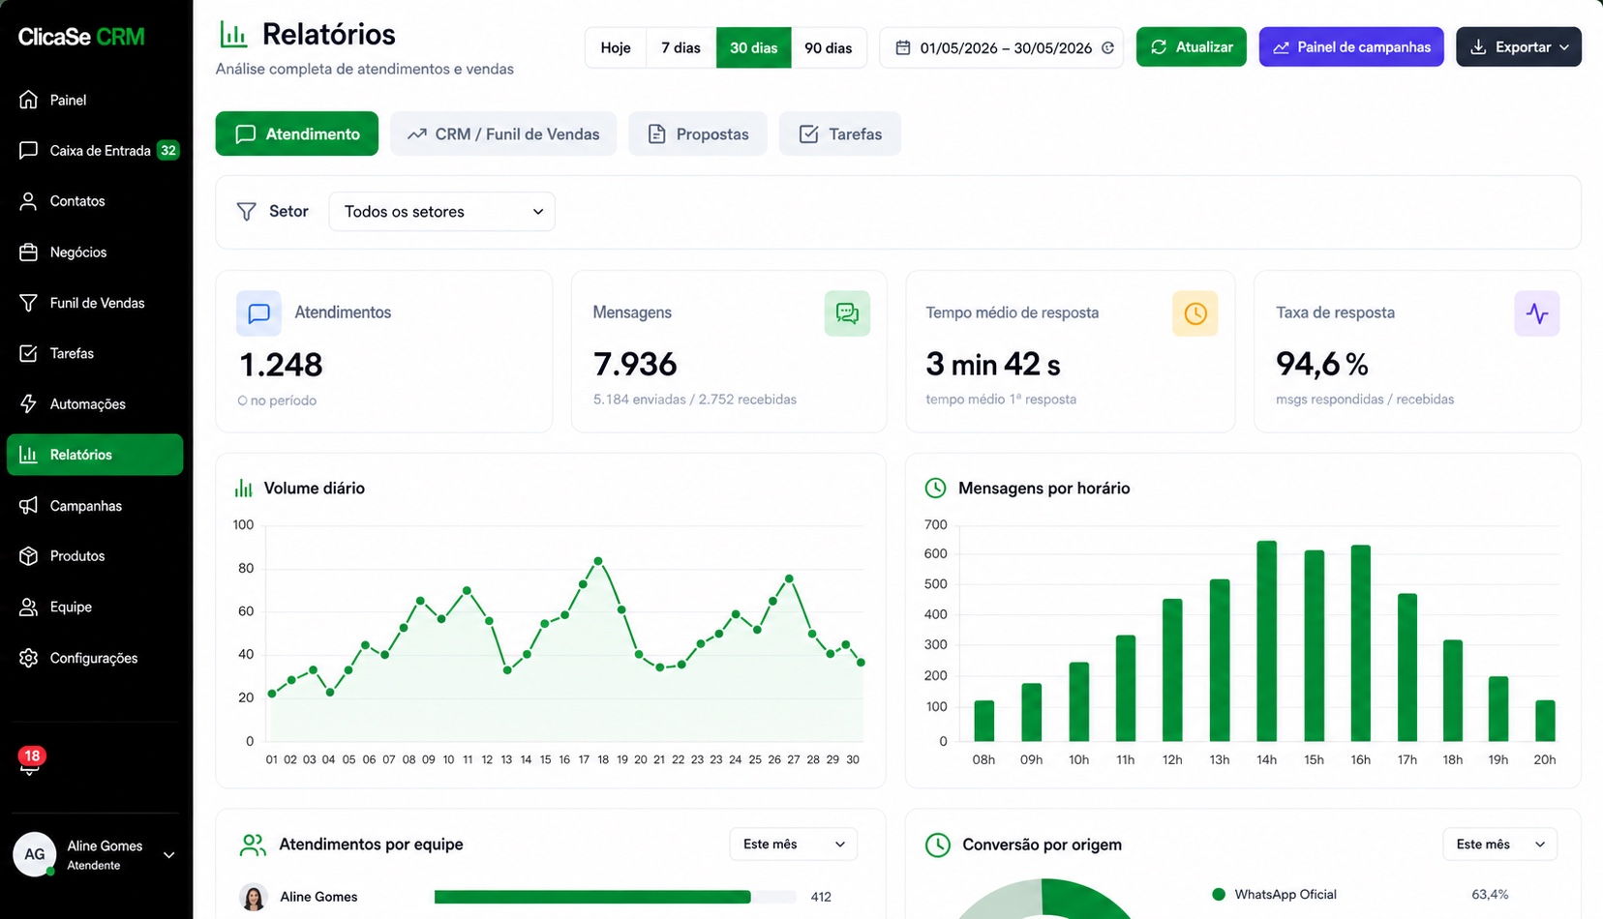Open Este mês dropdown in Conversão por origem
This screenshot has width=1603, height=919.
[x=1499, y=845]
